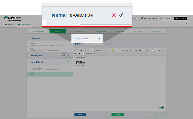Click the location-pin icon in the editor corner

point(160,107)
